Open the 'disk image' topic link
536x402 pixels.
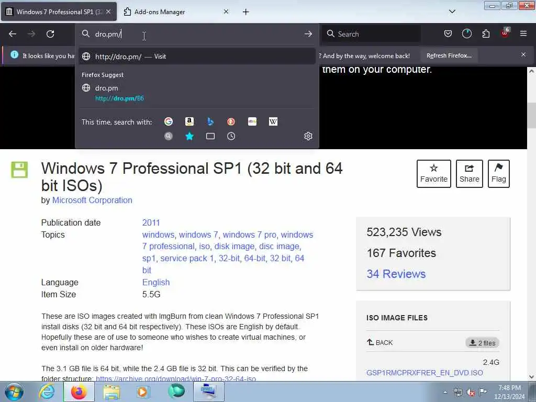click(234, 247)
